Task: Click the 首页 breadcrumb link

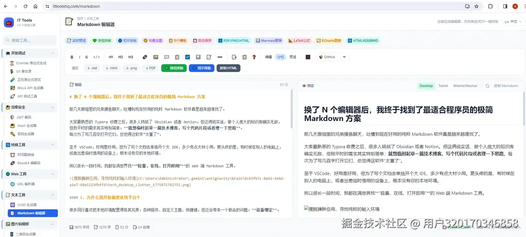Action: tap(80, 19)
